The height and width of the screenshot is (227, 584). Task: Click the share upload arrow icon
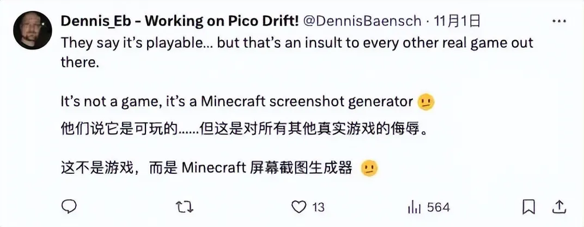pyautogui.click(x=559, y=206)
